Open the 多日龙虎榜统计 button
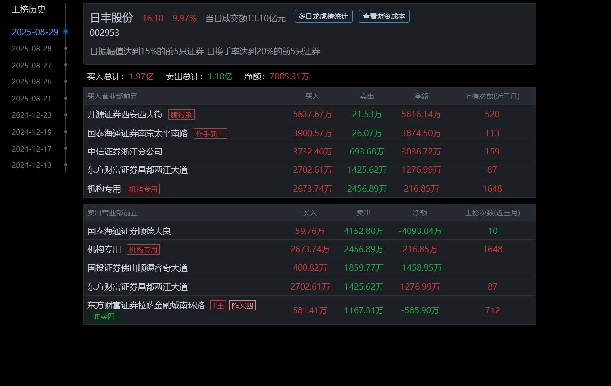The height and width of the screenshot is (386, 611). 323,16
